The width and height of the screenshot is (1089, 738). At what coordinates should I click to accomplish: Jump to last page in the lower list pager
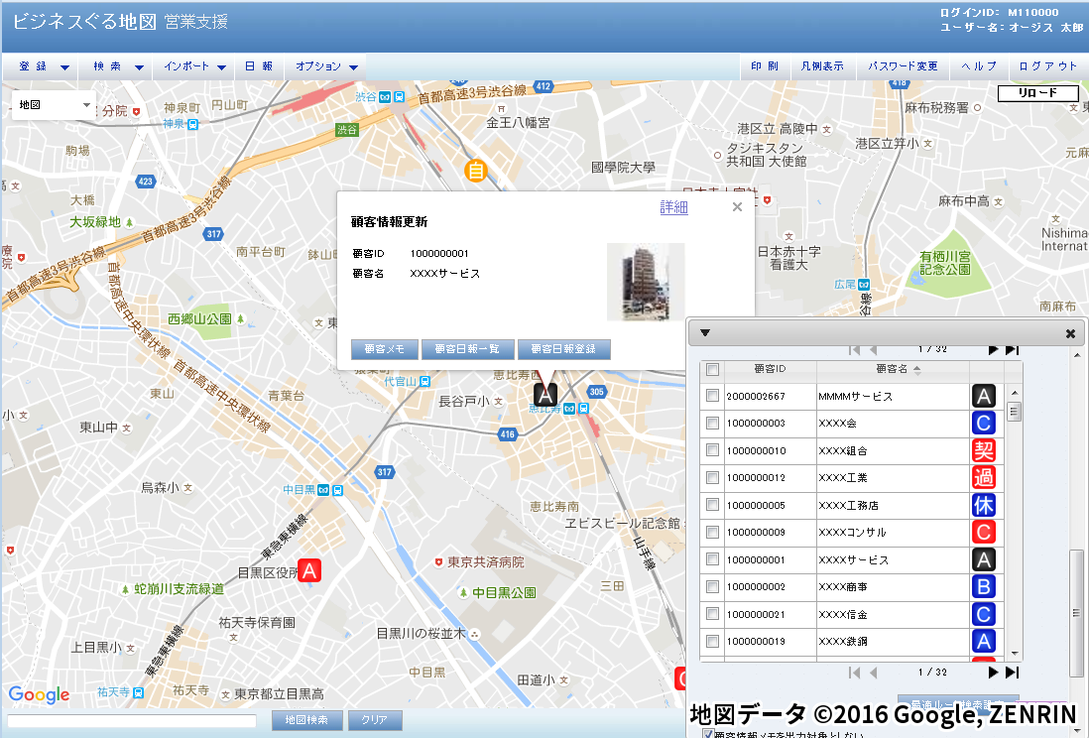[x=1013, y=672]
